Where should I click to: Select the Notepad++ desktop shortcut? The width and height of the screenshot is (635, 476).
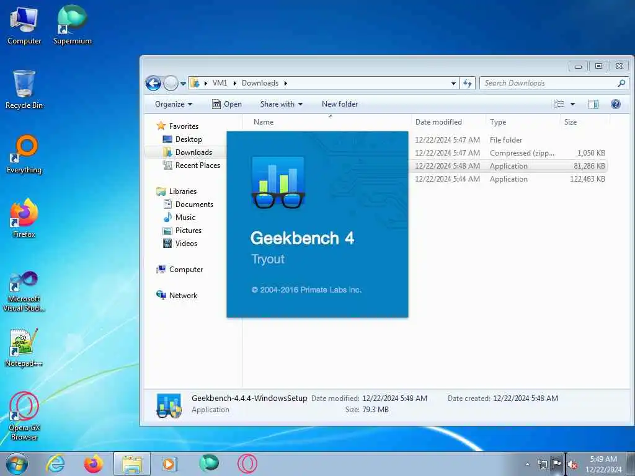coord(24,348)
